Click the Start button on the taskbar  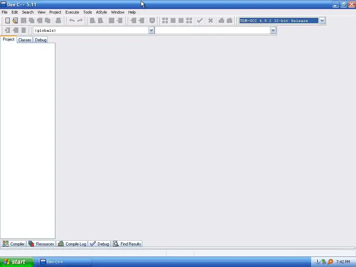[17, 262]
